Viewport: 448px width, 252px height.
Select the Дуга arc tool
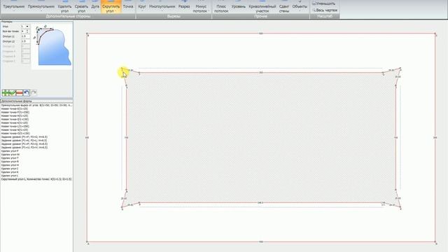click(95, 6)
